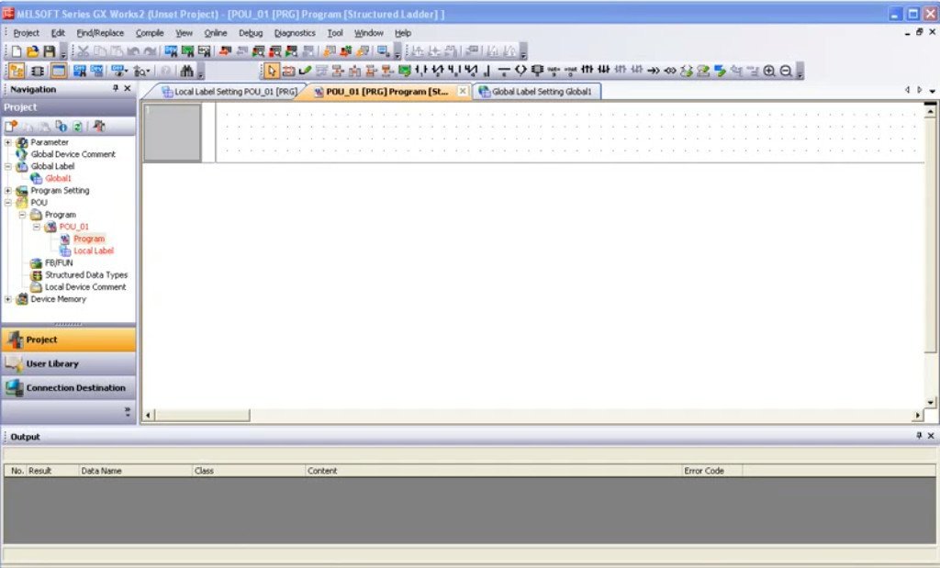Switch to the User Library view
The image size is (940, 568).
coord(69,364)
